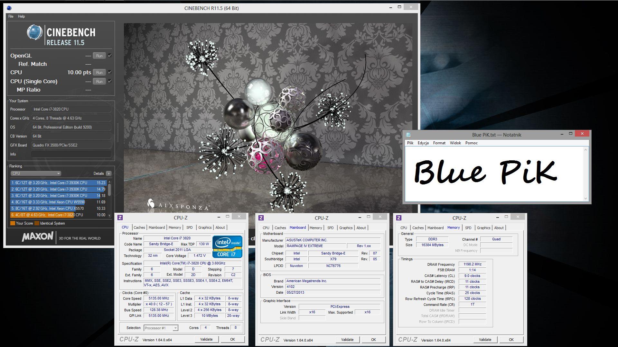This screenshot has height=347, width=618.
Task: Click the Z icon of the Mainboard CPU-Z window
Action: coord(261,218)
